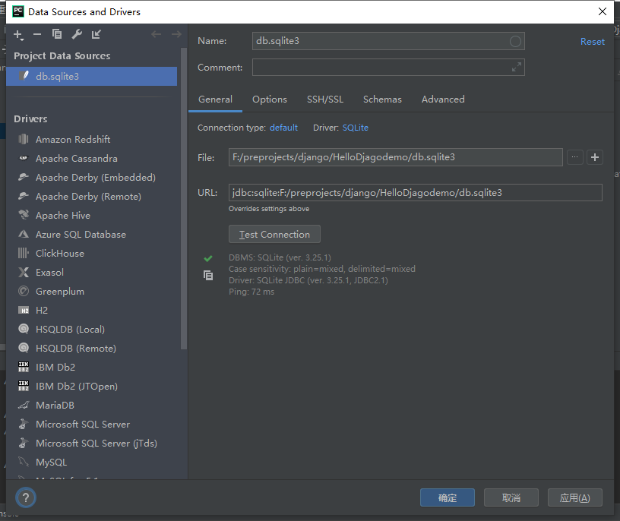Duplicate the selected data source
This screenshot has height=521, width=620.
pyautogui.click(x=57, y=34)
